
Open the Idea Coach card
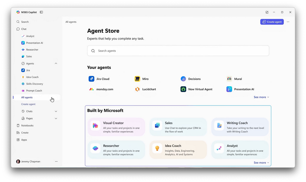coord(178,150)
